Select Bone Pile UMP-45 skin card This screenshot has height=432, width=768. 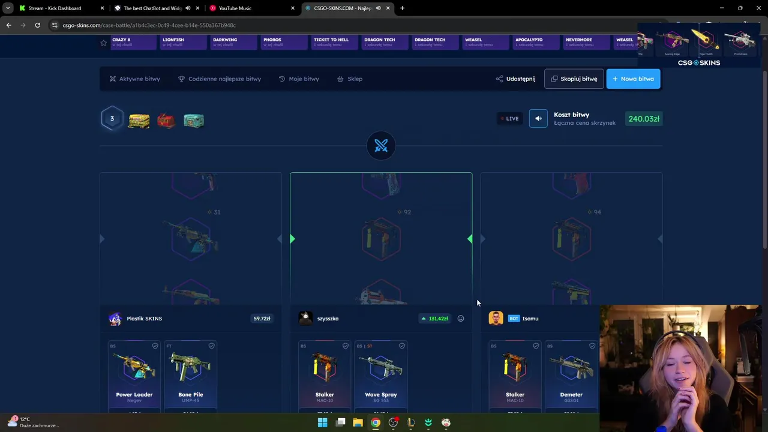click(x=190, y=376)
